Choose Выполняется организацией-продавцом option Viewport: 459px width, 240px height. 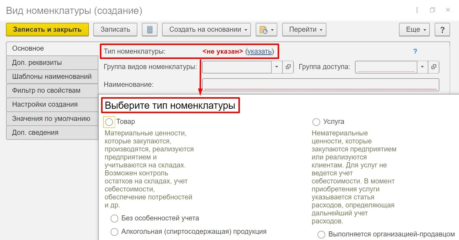pyautogui.click(x=321, y=235)
